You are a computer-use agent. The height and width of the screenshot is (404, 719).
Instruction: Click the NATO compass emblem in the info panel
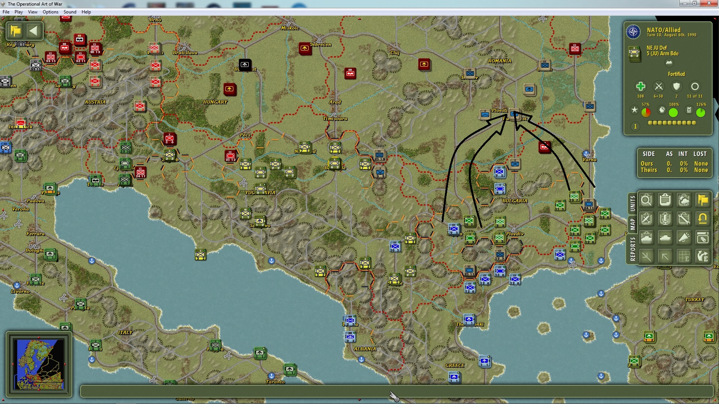[633, 32]
